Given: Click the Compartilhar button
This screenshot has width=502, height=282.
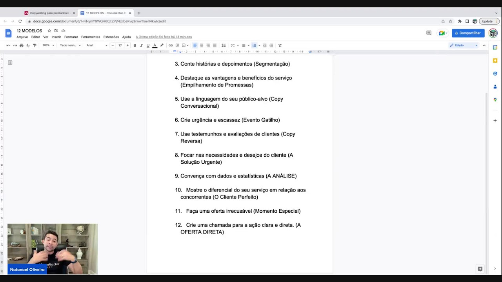Looking at the screenshot, I should [467, 33].
